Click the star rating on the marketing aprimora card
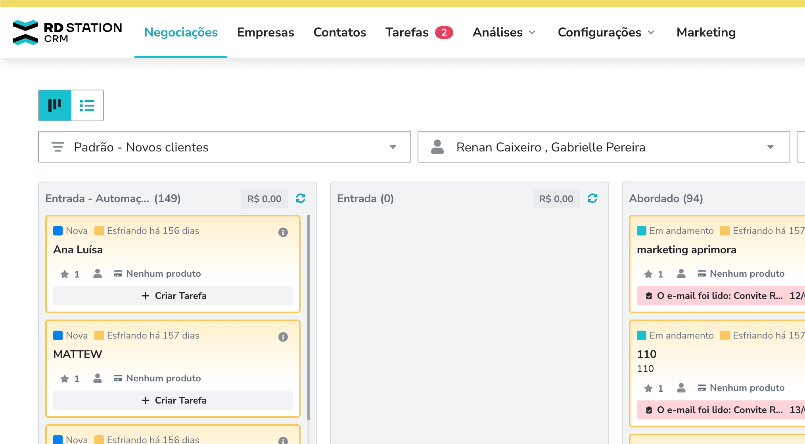Viewport: 805px width, 444px height. click(648, 274)
